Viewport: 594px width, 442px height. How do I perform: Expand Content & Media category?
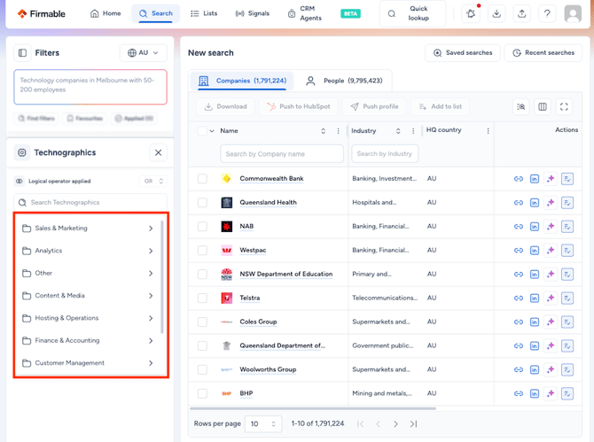click(88, 296)
